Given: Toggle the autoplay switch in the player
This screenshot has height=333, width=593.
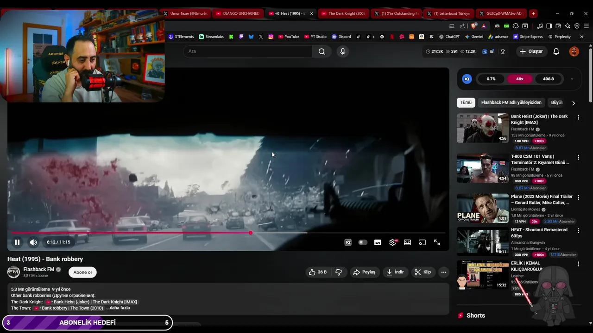Looking at the screenshot, I should click(x=363, y=242).
